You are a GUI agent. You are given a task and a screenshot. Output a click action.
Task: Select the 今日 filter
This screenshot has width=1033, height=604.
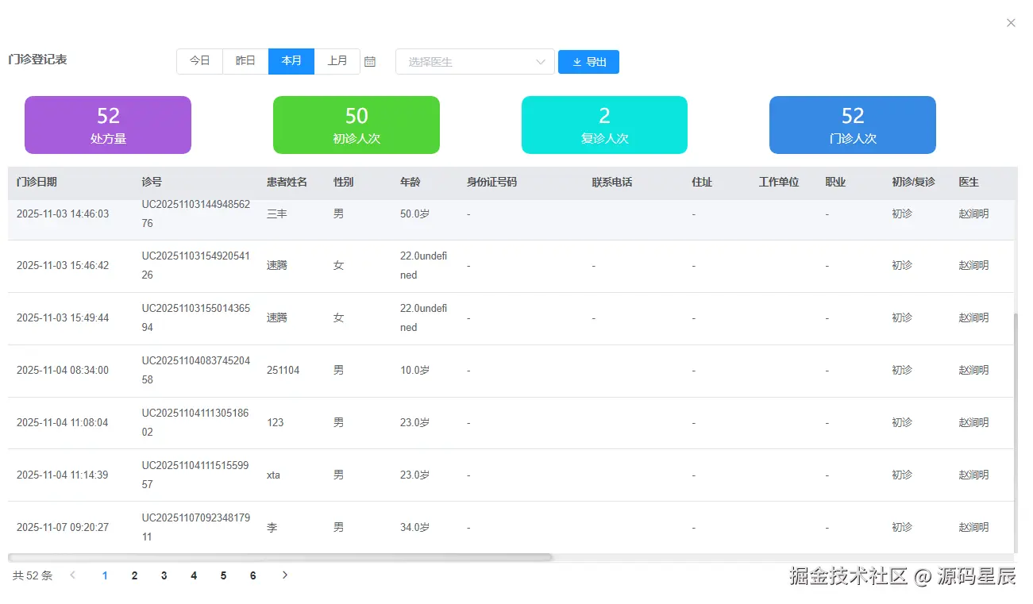click(x=199, y=61)
